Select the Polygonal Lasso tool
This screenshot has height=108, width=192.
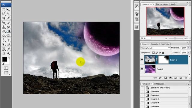4,14
